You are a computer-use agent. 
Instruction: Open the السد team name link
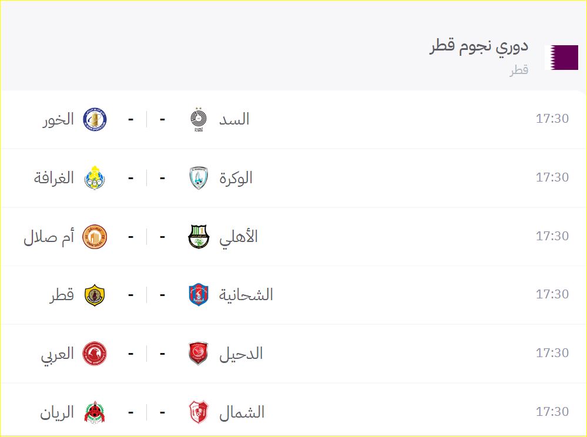tap(234, 119)
